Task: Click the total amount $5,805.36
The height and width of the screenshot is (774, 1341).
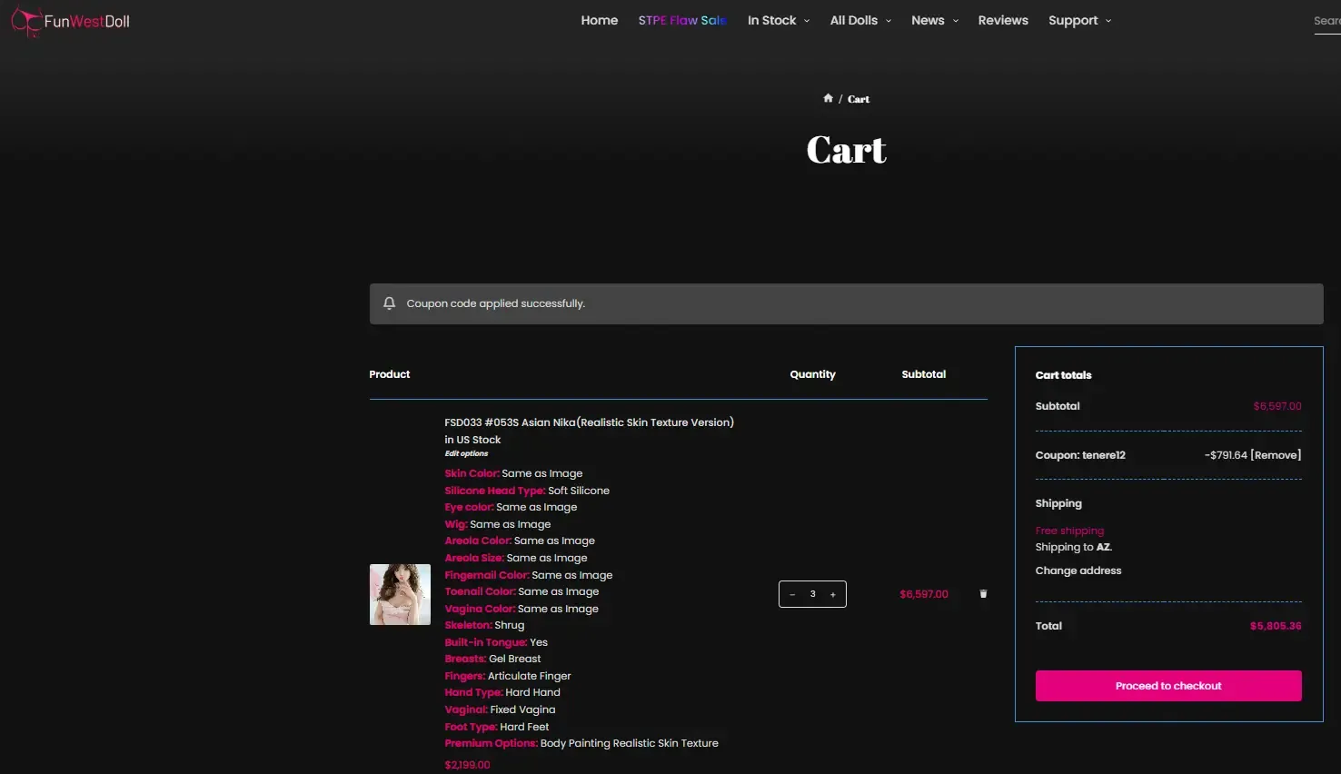Action: (x=1276, y=626)
